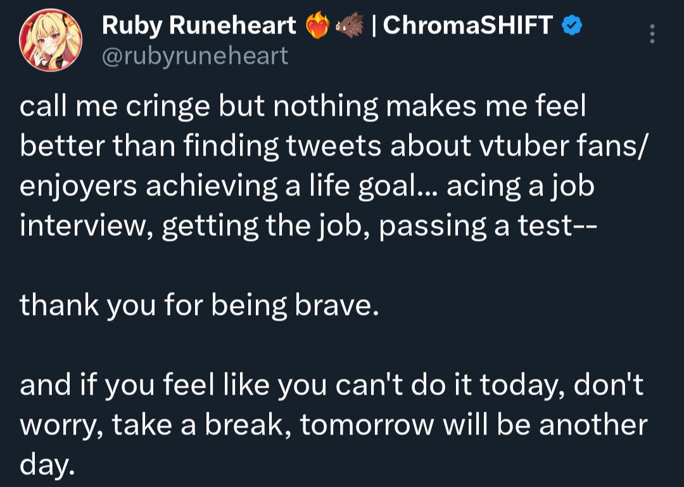Screen dimensions: 684x487
Task: Click the line starting "enjoyers achieving"
Action: click(307, 187)
